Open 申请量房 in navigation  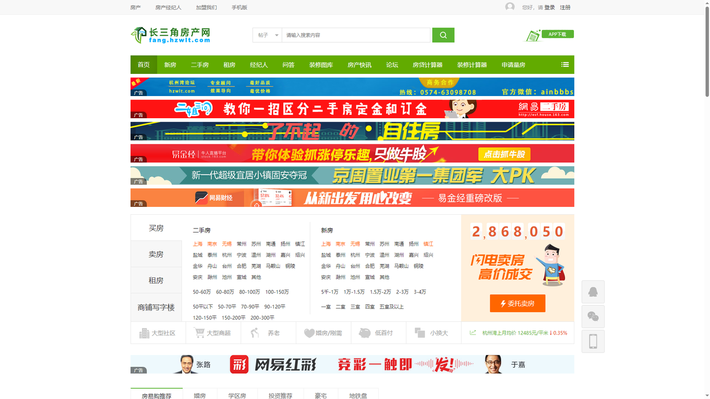point(513,65)
